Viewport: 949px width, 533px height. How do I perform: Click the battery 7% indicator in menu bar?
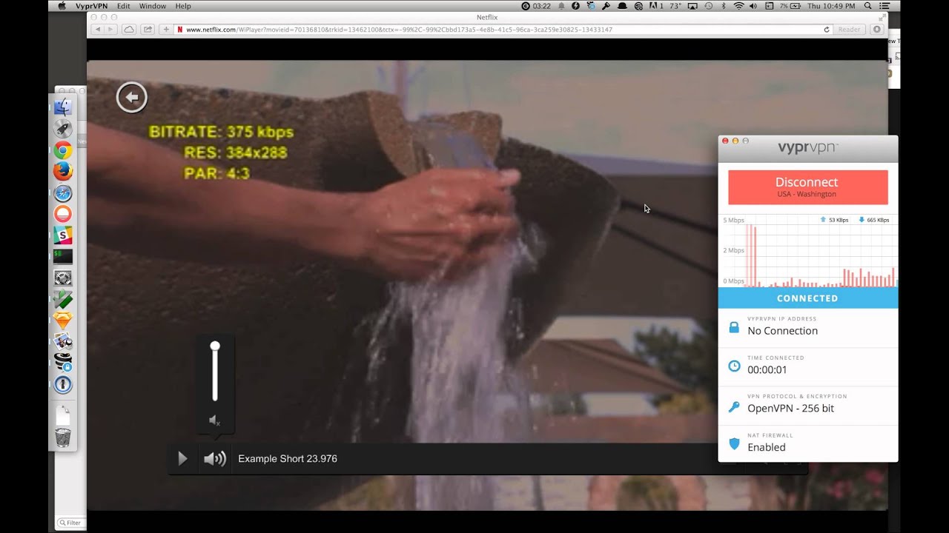[x=791, y=6]
